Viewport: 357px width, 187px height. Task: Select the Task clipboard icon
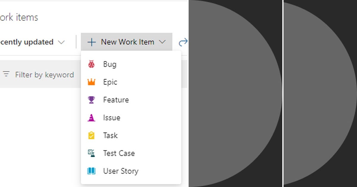pos(91,135)
